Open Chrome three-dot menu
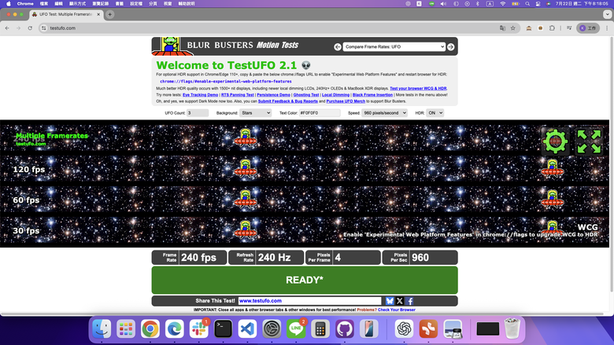 tap(607, 28)
